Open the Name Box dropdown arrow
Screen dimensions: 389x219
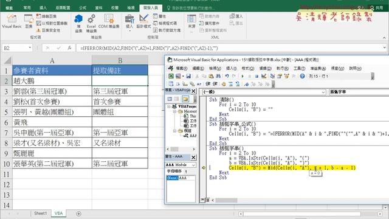pos(30,47)
